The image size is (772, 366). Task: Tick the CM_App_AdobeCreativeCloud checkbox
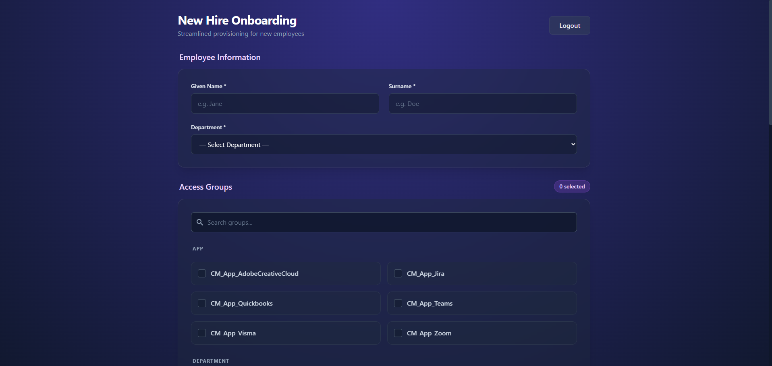pos(202,273)
